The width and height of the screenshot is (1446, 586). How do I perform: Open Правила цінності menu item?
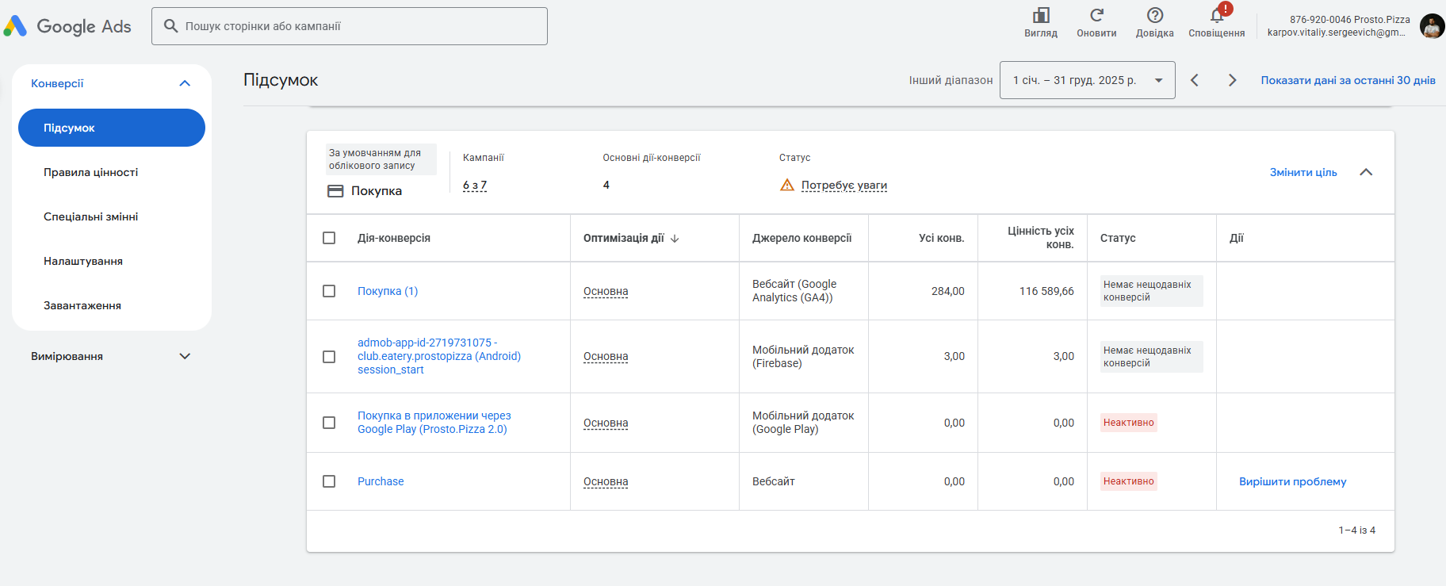click(x=90, y=172)
